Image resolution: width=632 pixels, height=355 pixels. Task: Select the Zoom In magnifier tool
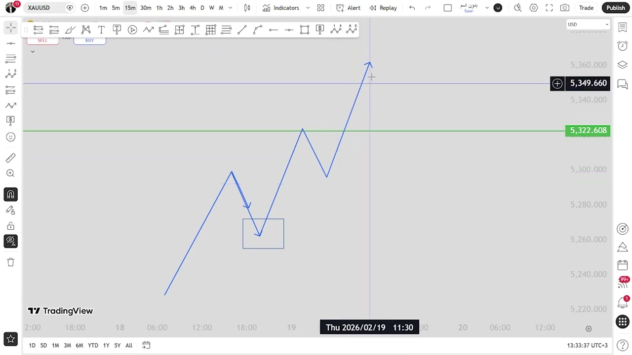(10, 173)
